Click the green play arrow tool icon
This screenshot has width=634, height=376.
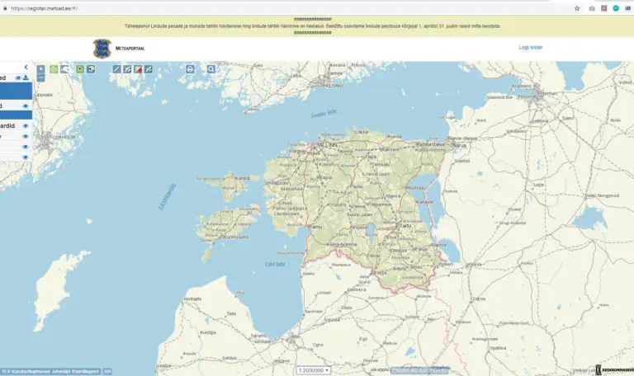(x=80, y=69)
